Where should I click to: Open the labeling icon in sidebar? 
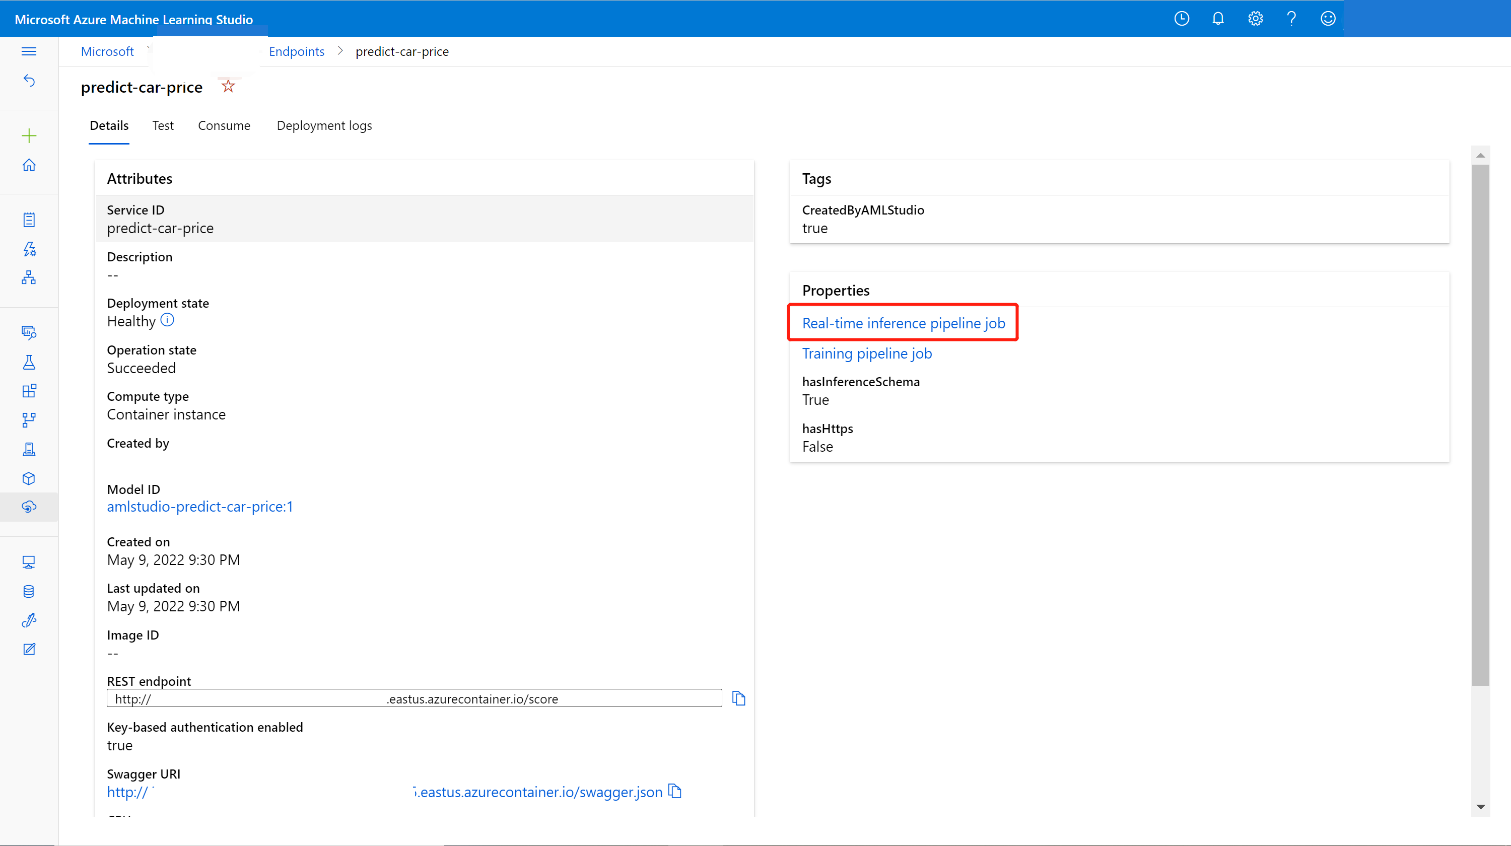[x=28, y=649]
